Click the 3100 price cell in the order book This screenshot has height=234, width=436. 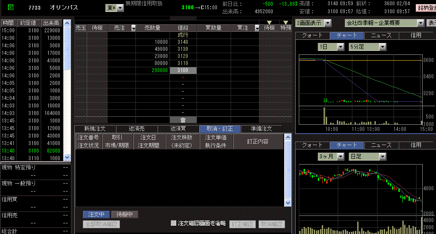[183, 70]
